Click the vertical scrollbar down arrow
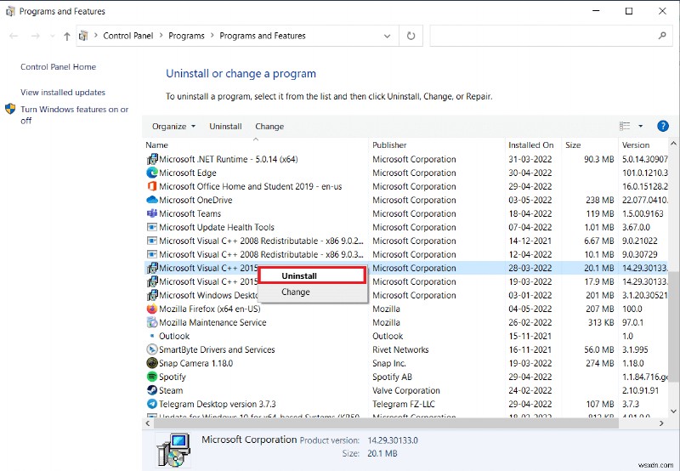Image resolution: width=680 pixels, height=471 pixels. 673,411
